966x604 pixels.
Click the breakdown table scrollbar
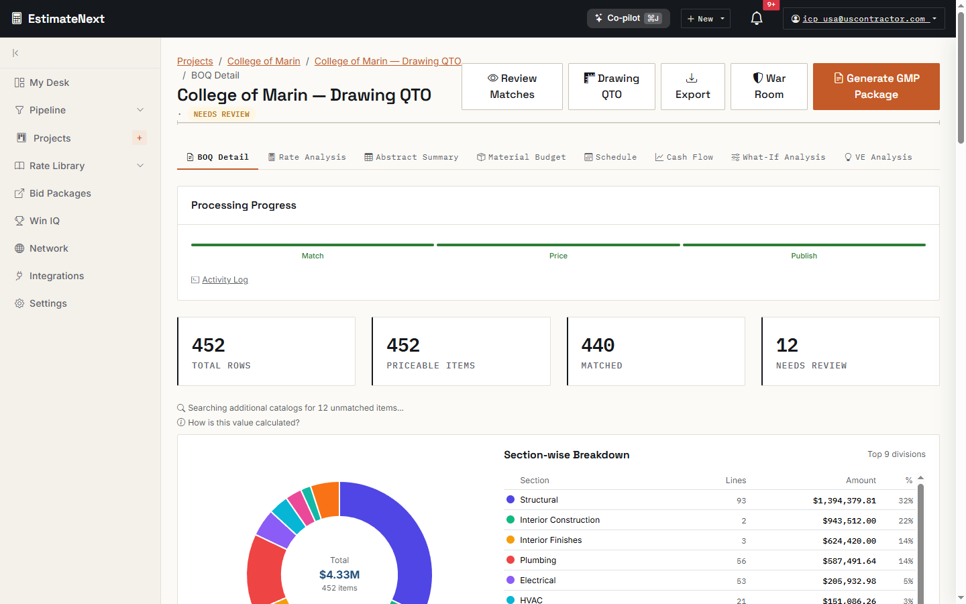pos(921,544)
